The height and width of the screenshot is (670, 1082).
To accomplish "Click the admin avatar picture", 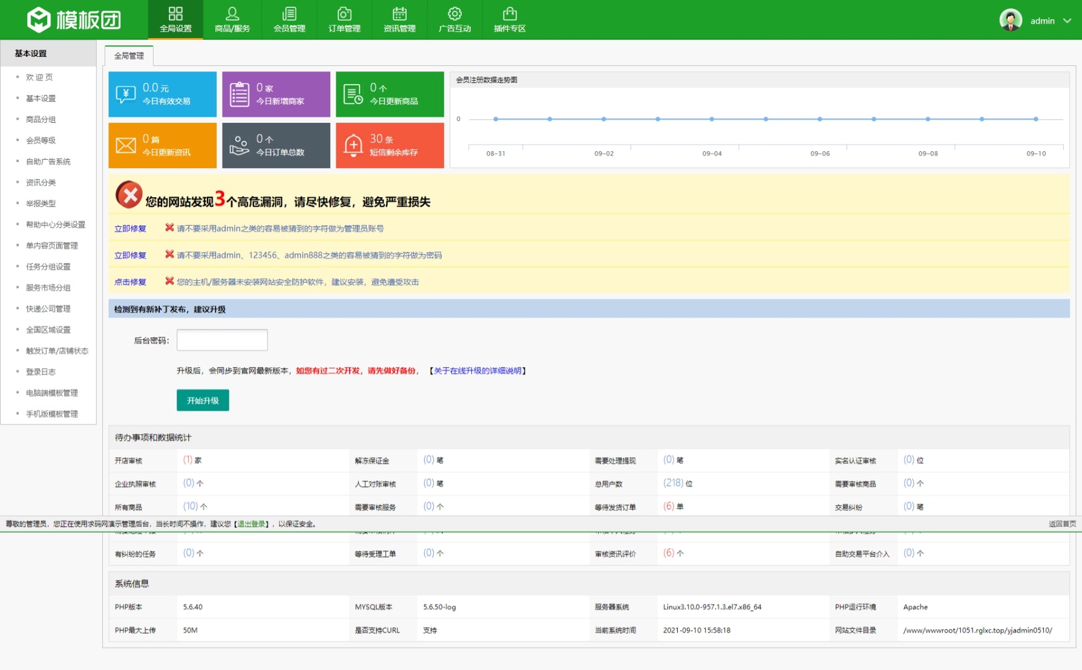I will (x=1010, y=20).
